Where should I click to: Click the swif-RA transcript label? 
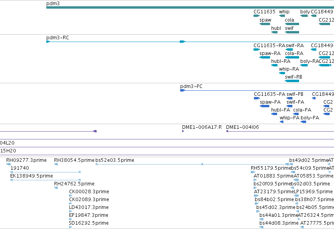(295, 46)
